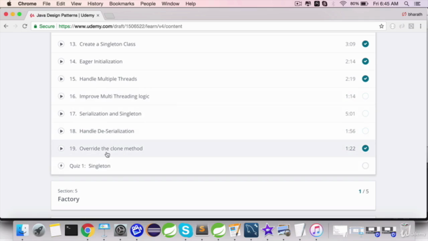The width and height of the screenshot is (428, 241).
Task: Open Sublime Text from the Dock
Action: [202, 230]
